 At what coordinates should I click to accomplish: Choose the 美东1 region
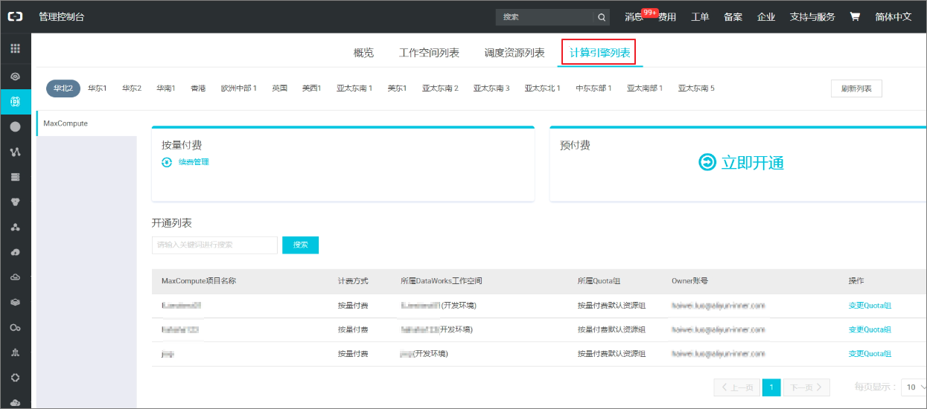coord(397,88)
